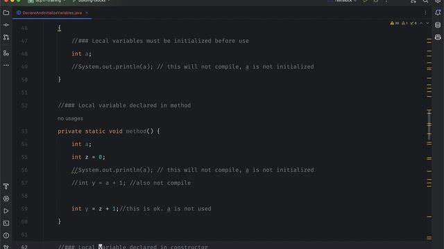This screenshot has width=444, height=249.
Task: Open the Notifications bell
Action: pyautogui.click(x=438, y=12)
